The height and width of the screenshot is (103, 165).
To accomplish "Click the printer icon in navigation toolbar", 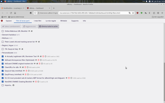I will tap(31, 13).
